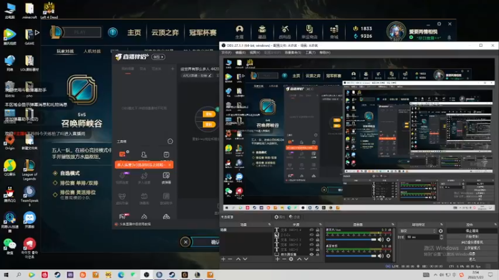Add new tab with plus in streaming companion
Screen dimensions: 499x280
tap(173, 68)
